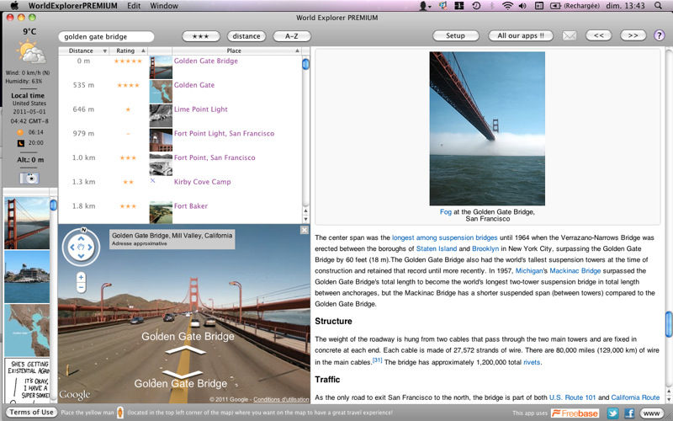673x421 pixels.
Task: Sort list by Distance column header
Action: pyautogui.click(x=83, y=51)
